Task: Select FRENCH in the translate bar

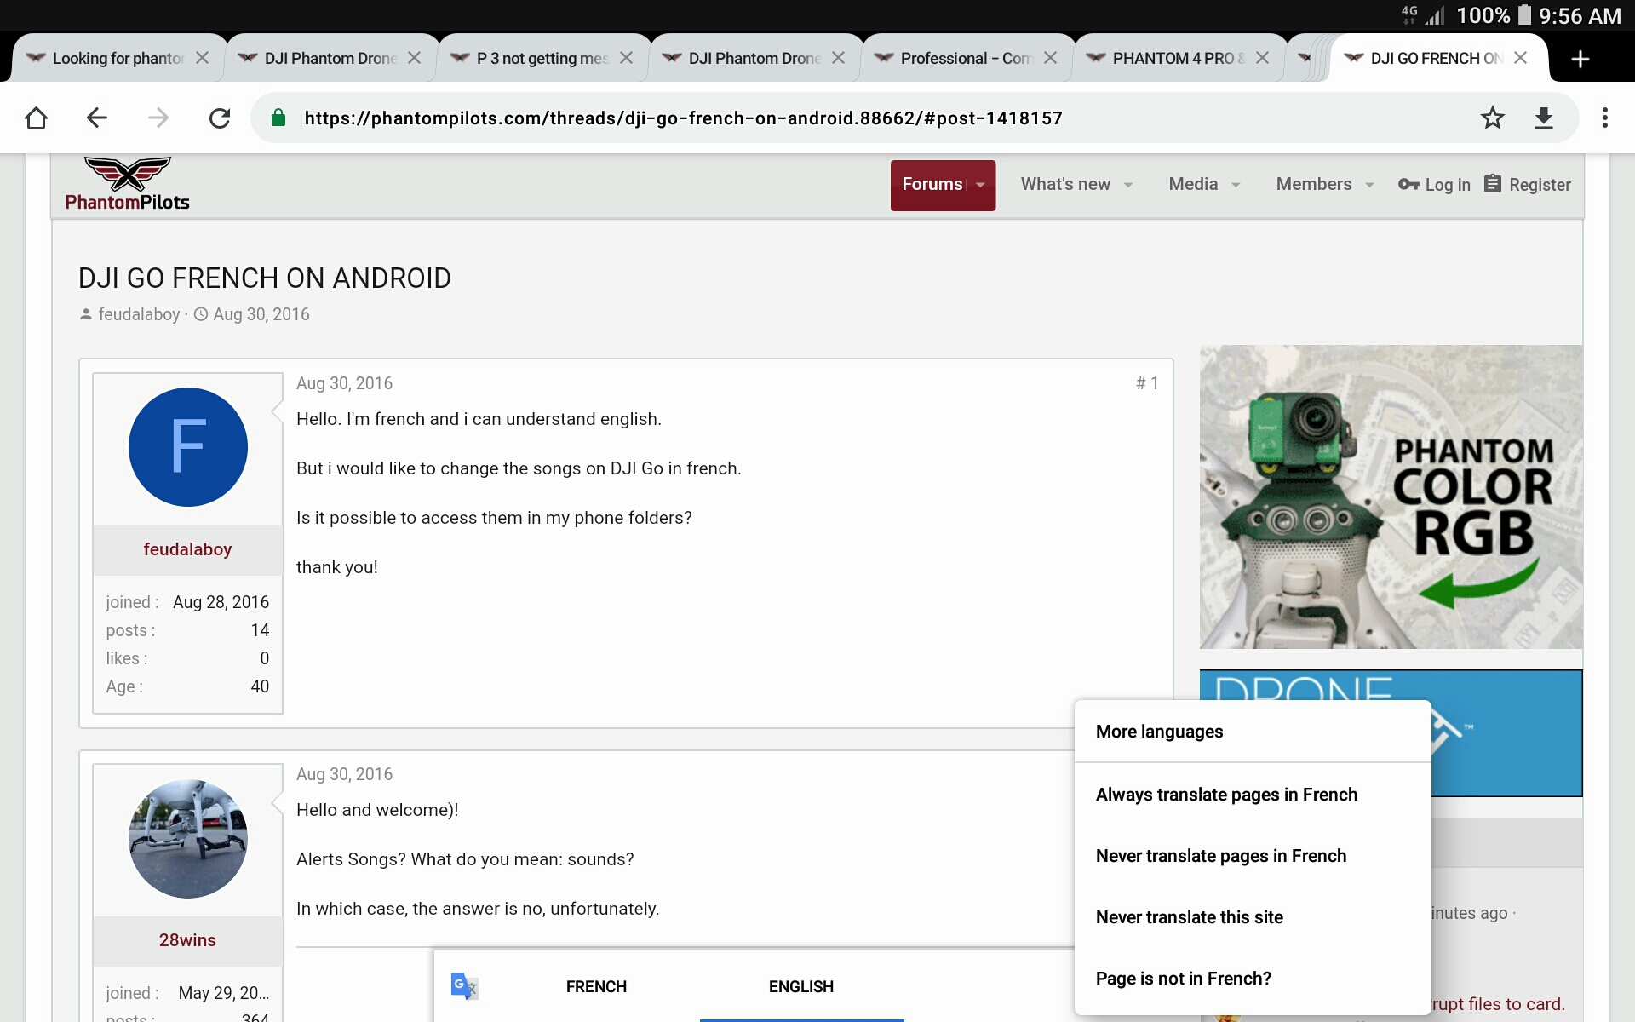Action: pyautogui.click(x=596, y=986)
